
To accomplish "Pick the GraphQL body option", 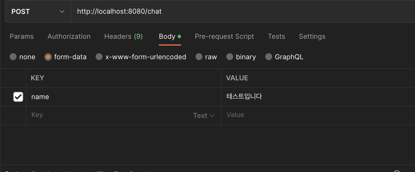I will tap(269, 57).
